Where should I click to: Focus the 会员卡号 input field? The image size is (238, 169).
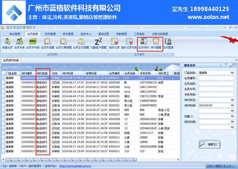click(216, 89)
